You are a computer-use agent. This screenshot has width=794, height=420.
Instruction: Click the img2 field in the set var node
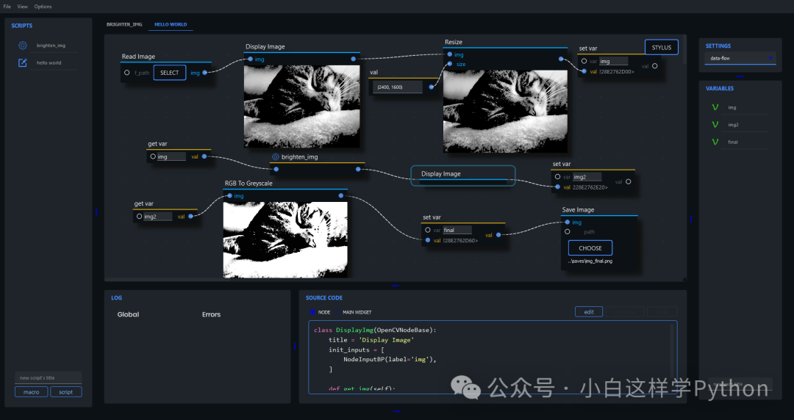coord(587,177)
